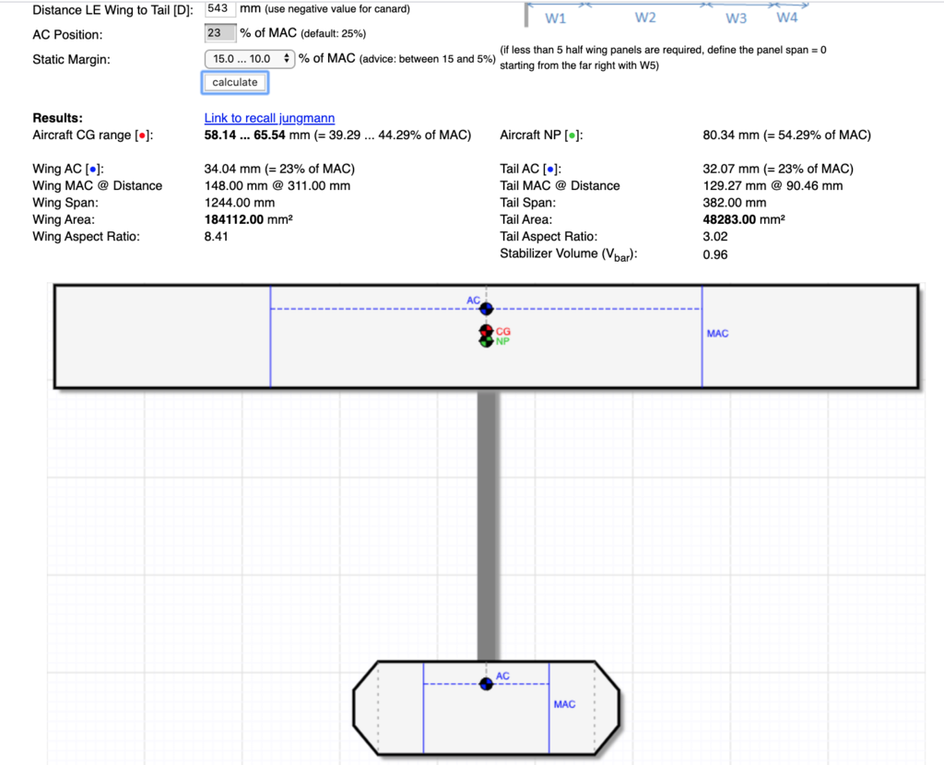The width and height of the screenshot is (944, 765).
Task: Click the green NP marker on the wing
Action: coord(486,341)
